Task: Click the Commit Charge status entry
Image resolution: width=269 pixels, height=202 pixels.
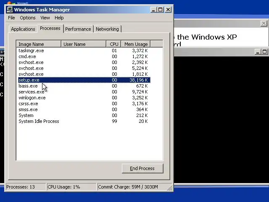Action: coord(133,187)
